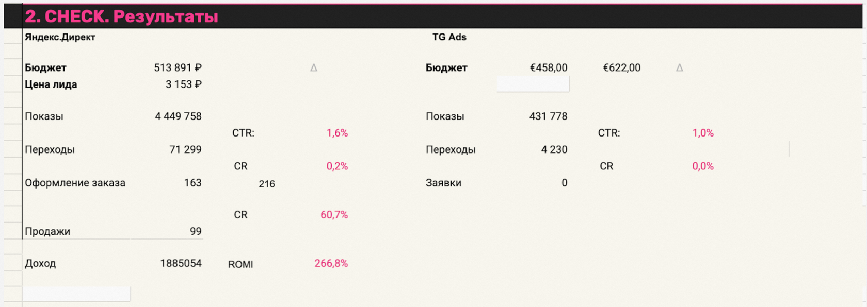The width and height of the screenshot is (867, 307).
Task: Click the Яндекс CTR value 1,6%
Action: 337,133
